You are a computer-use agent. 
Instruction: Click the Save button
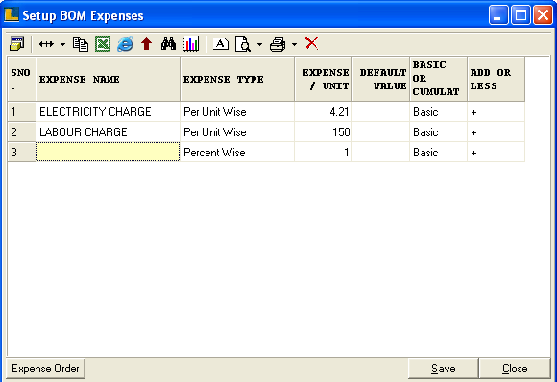444,369
